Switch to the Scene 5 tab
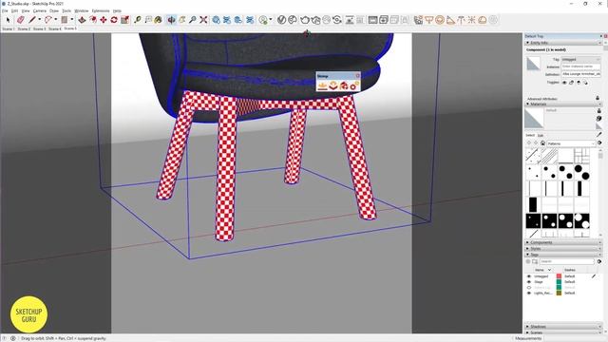 coord(70,28)
